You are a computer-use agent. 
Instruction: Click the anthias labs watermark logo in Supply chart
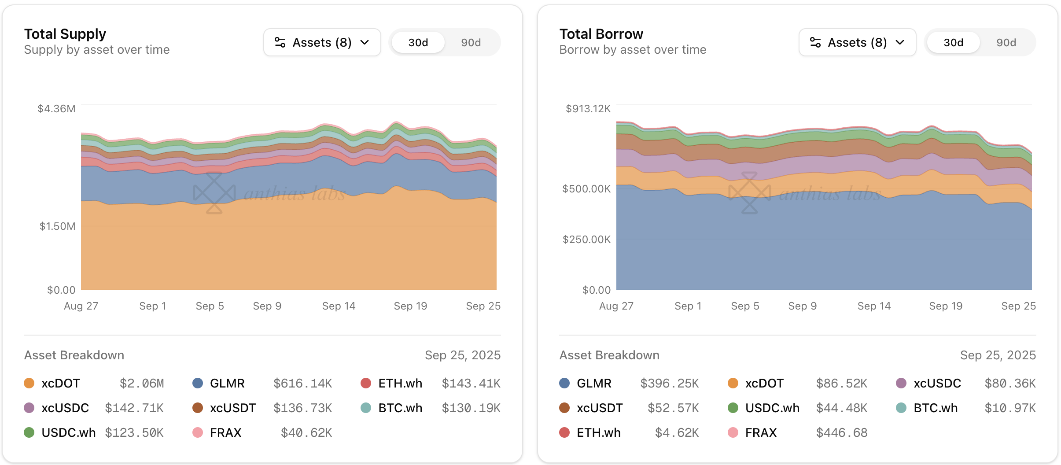click(x=214, y=193)
